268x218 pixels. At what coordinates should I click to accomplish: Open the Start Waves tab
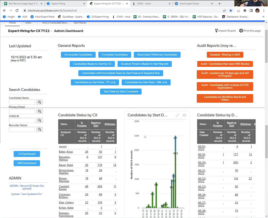(80, 23)
